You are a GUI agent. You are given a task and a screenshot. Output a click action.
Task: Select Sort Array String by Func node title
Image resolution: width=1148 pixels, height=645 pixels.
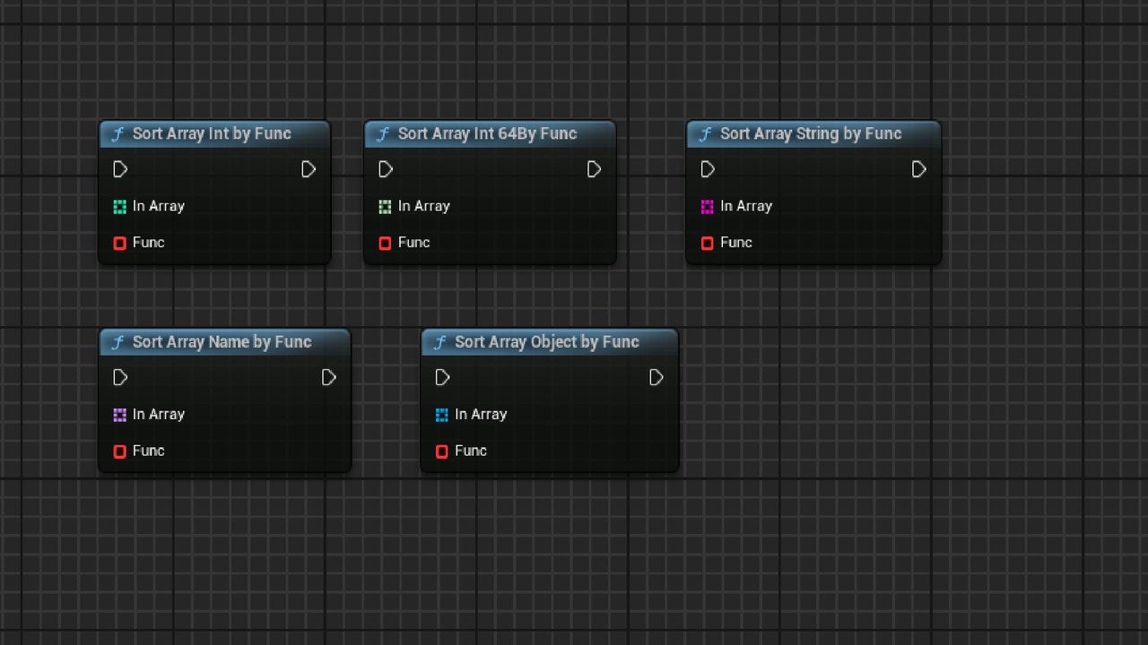point(811,133)
